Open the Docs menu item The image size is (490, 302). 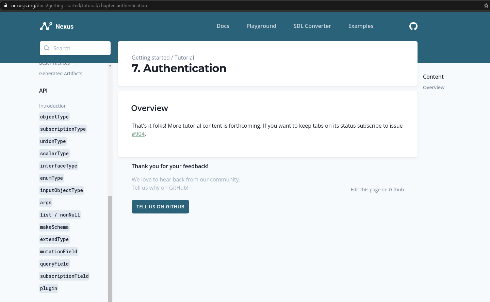[223, 26]
